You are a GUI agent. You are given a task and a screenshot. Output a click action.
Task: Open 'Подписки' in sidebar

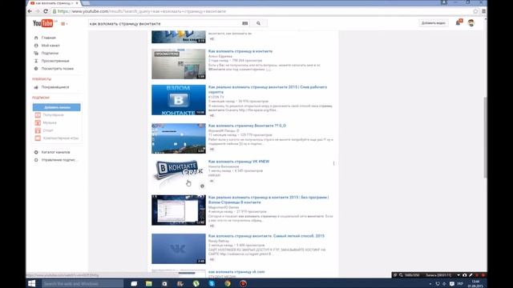(x=50, y=54)
